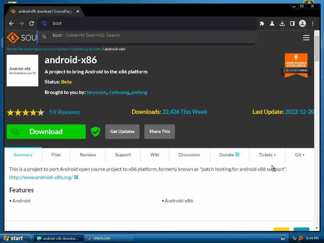Switch to the Summary tab

23,155
